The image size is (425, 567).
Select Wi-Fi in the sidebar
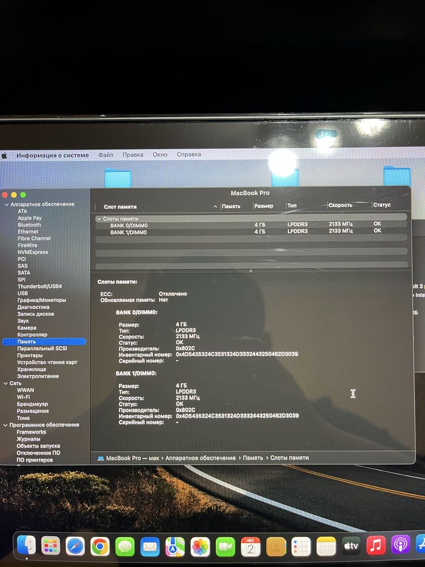23,397
